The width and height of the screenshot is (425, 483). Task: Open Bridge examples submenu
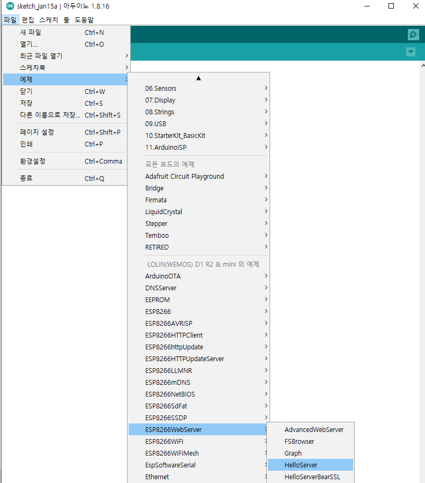coord(199,188)
